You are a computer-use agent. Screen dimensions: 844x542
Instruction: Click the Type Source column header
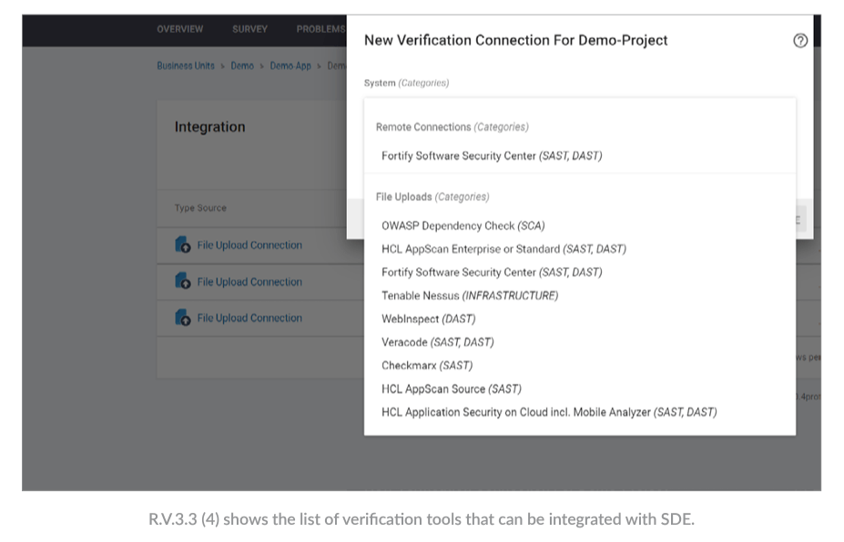200,208
